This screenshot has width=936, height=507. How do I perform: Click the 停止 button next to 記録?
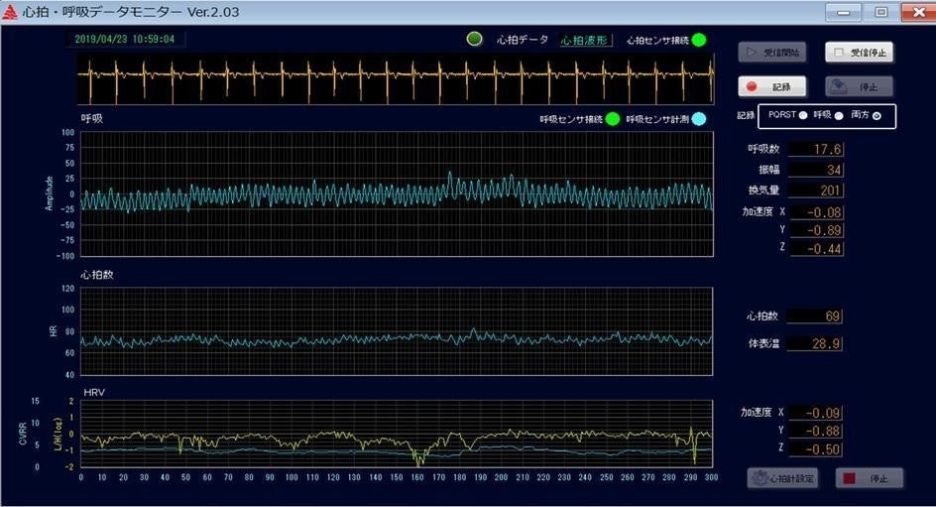[859, 86]
